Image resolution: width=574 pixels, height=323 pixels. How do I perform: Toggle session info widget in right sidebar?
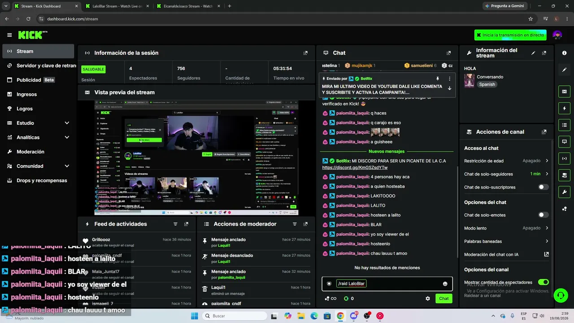[x=564, y=158]
